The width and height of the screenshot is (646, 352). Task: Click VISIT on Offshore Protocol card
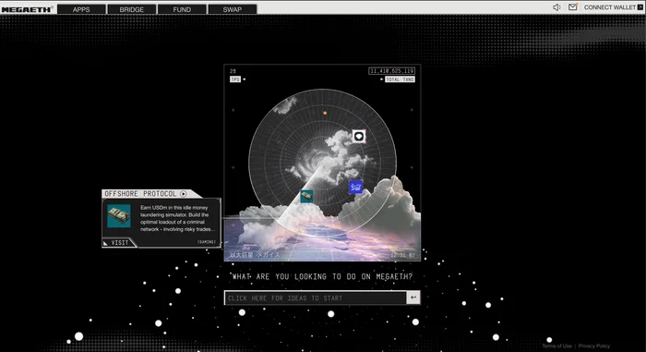[119, 243]
